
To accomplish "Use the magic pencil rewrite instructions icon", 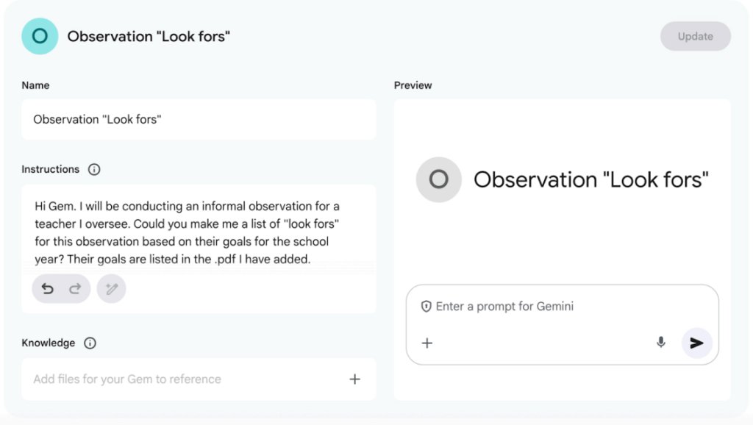I will click(x=112, y=289).
